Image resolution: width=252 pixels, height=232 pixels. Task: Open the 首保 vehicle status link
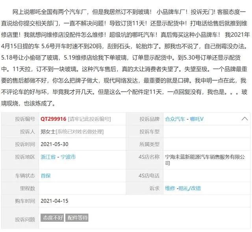pyautogui.click(x=46, y=176)
